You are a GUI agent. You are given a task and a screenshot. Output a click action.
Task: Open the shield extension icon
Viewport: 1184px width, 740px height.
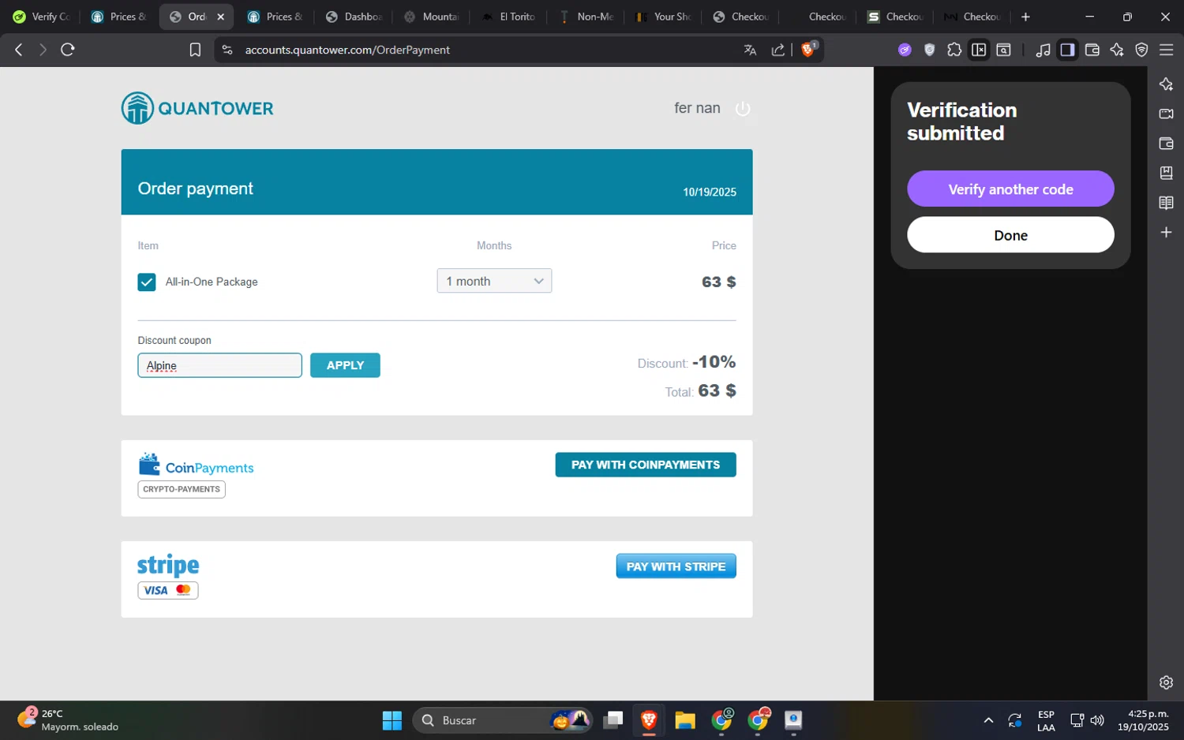point(930,50)
